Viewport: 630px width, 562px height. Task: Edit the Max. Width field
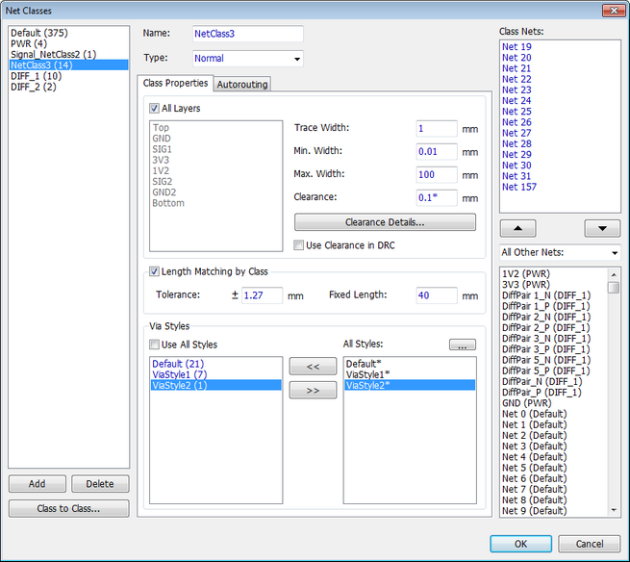click(x=437, y=174)
